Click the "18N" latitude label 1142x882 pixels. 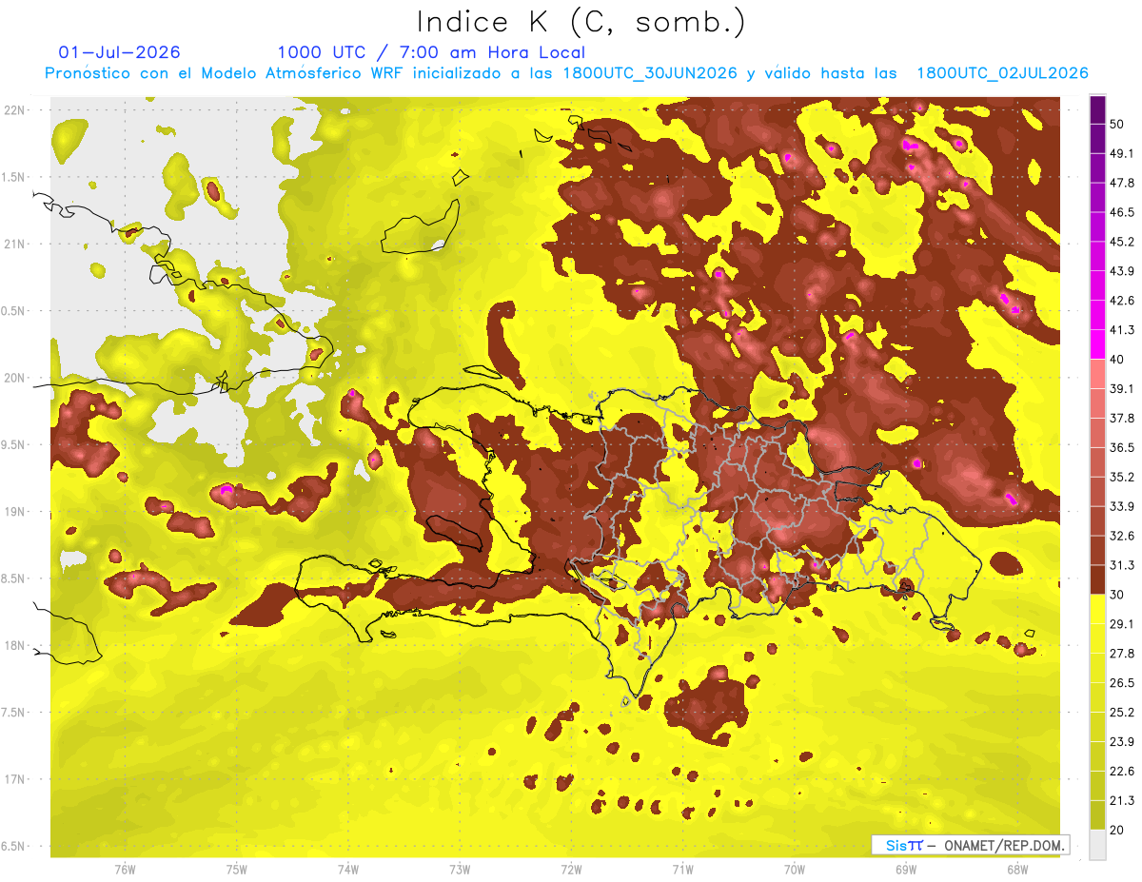(15, 645)
